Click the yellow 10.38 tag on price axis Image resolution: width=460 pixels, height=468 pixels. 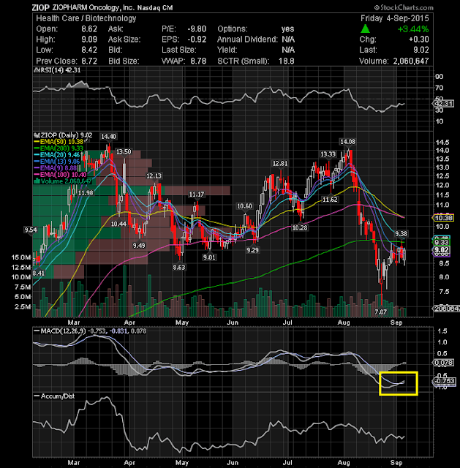[444, 218]
